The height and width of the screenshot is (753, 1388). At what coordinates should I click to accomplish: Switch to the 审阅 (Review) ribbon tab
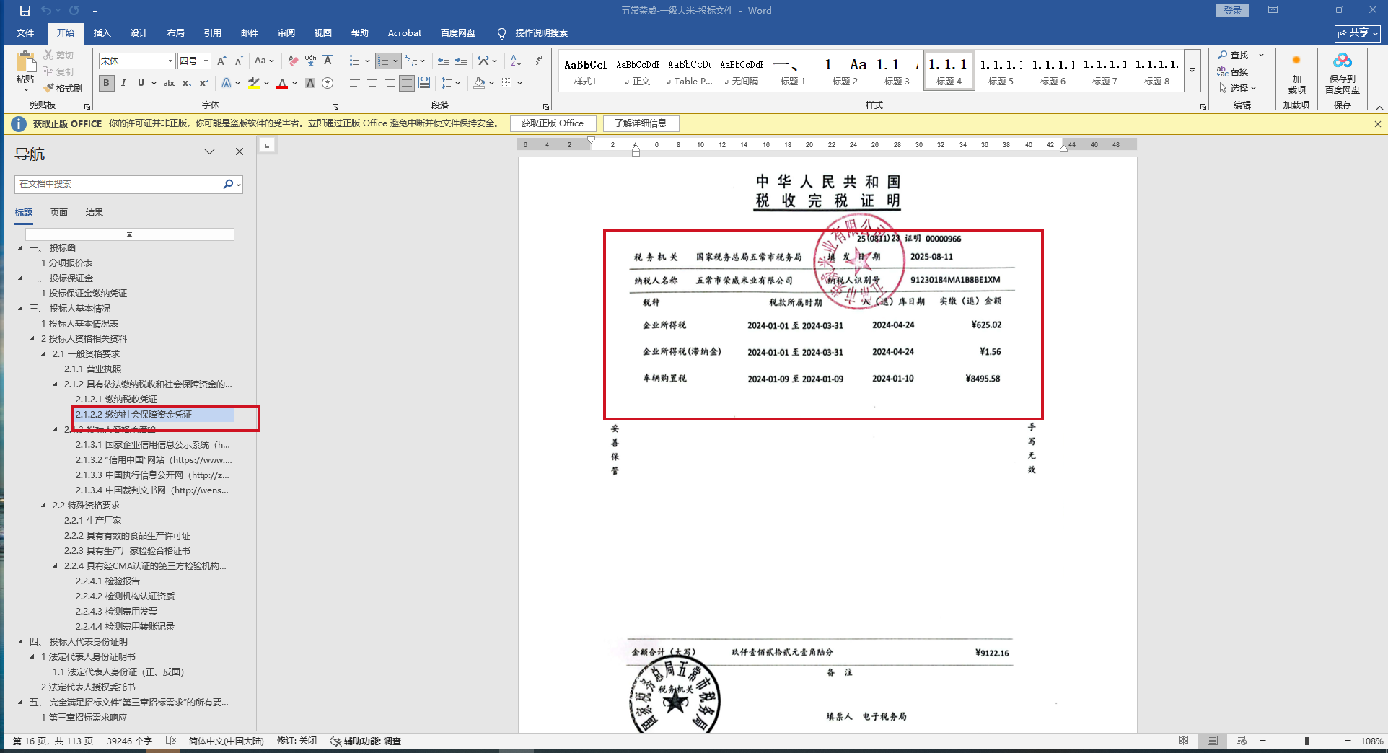click(x=286, y=33)
